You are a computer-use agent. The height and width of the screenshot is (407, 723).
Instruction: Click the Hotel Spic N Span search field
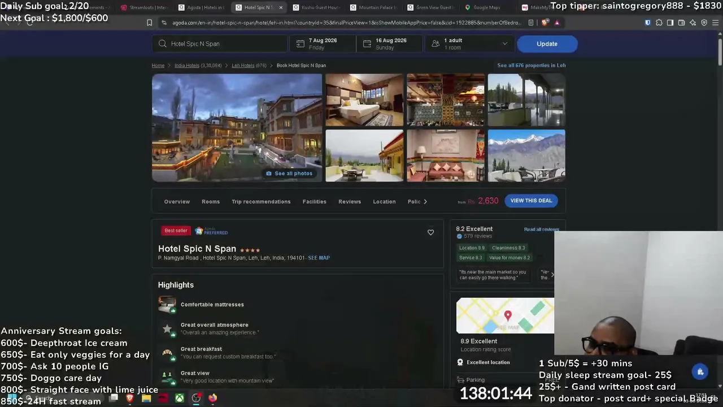(x=220, y=44)
